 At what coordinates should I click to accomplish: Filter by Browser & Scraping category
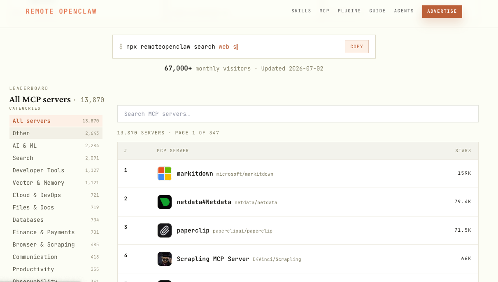[56, 244]
